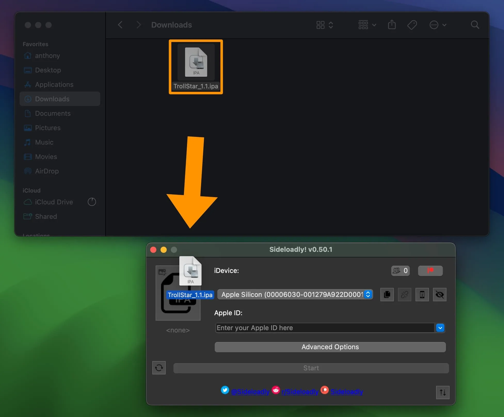Click the Patreon logo icon
504x417 pixels.
coord(325,390)
